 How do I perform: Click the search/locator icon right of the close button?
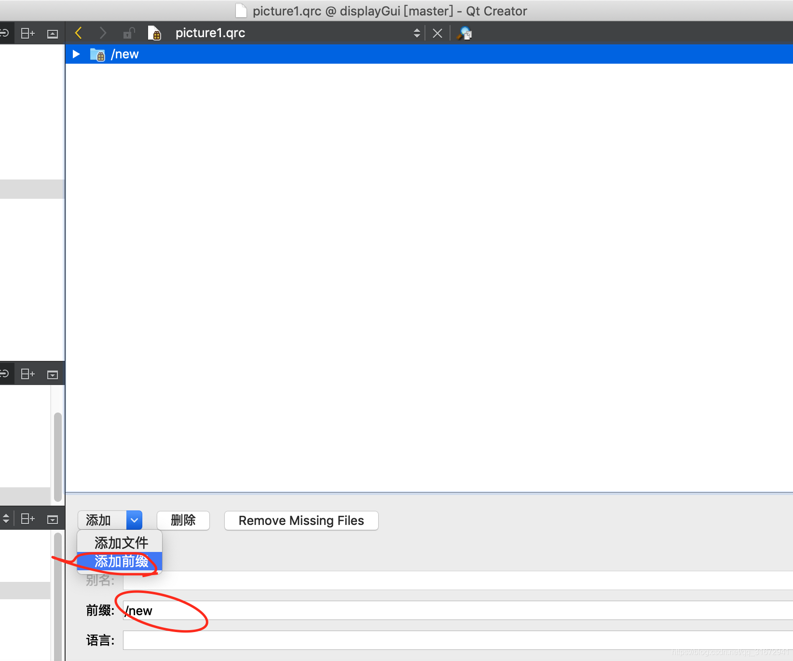click(464, 33)
